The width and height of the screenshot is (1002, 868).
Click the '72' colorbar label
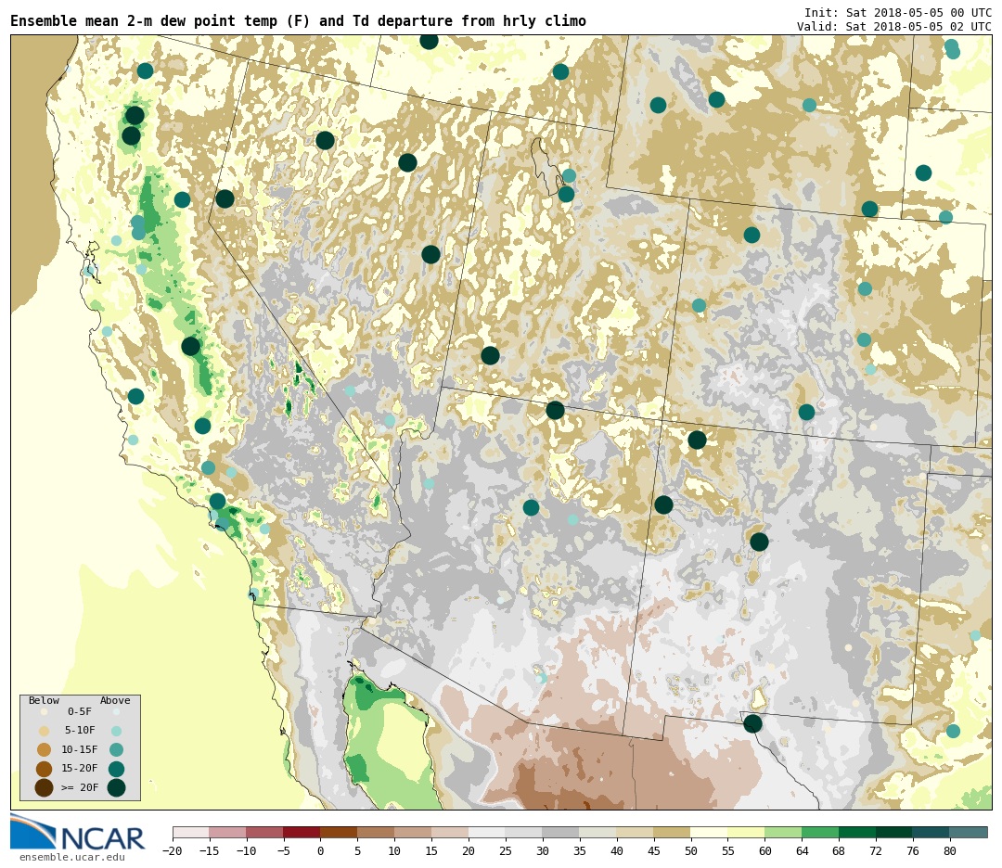point(877,851)
